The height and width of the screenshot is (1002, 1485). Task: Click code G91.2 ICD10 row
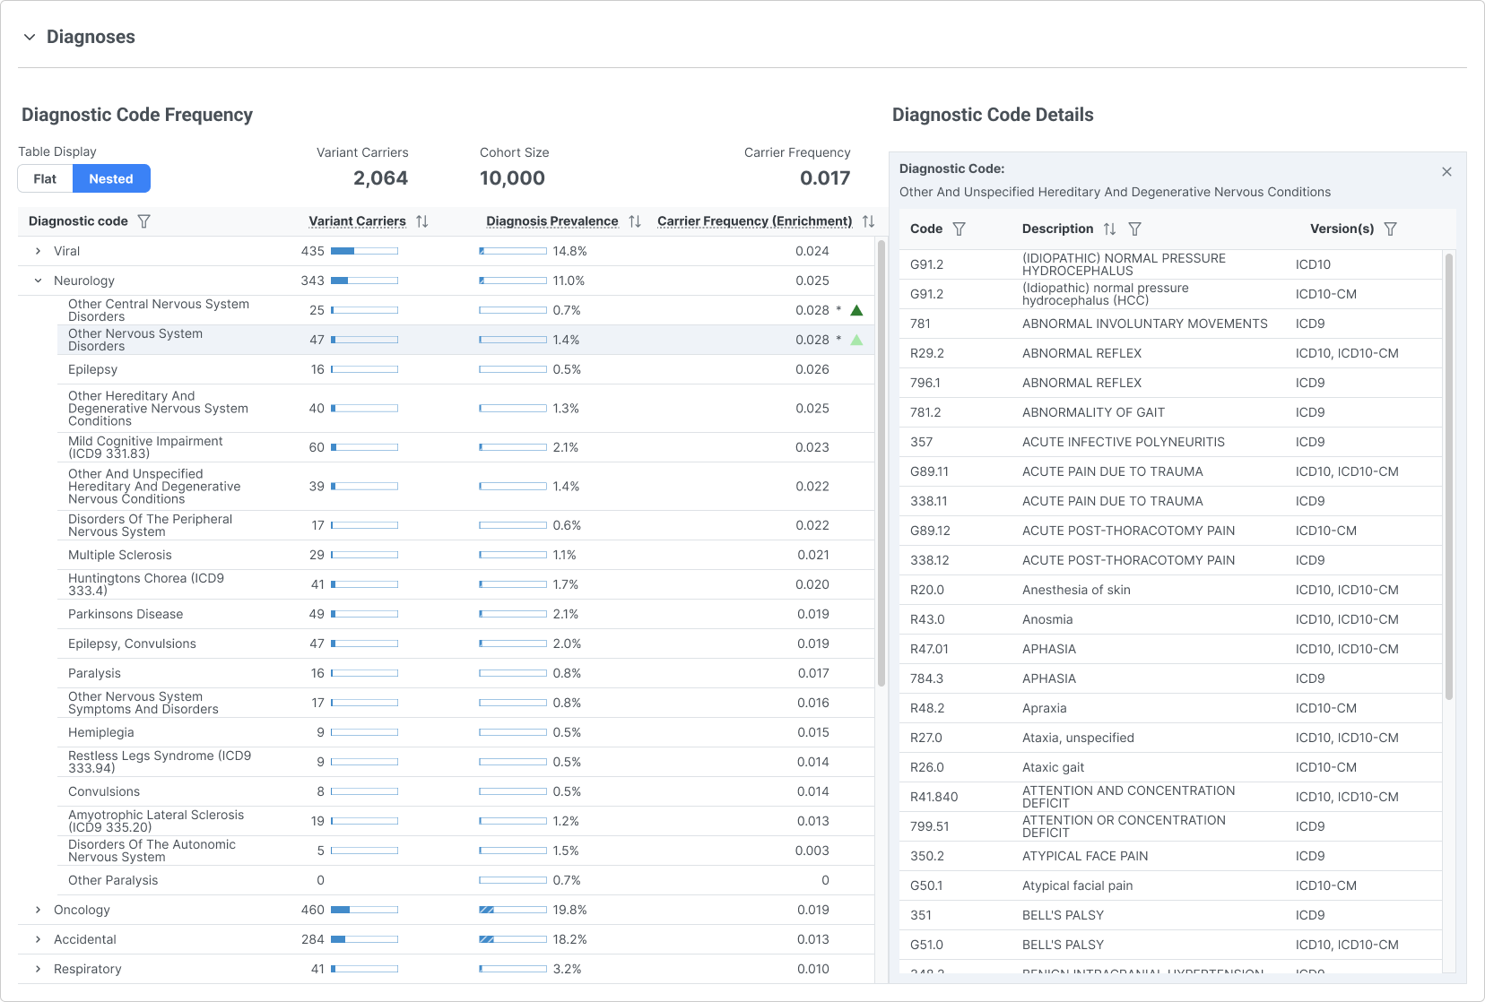click(x=1171, y=264)
